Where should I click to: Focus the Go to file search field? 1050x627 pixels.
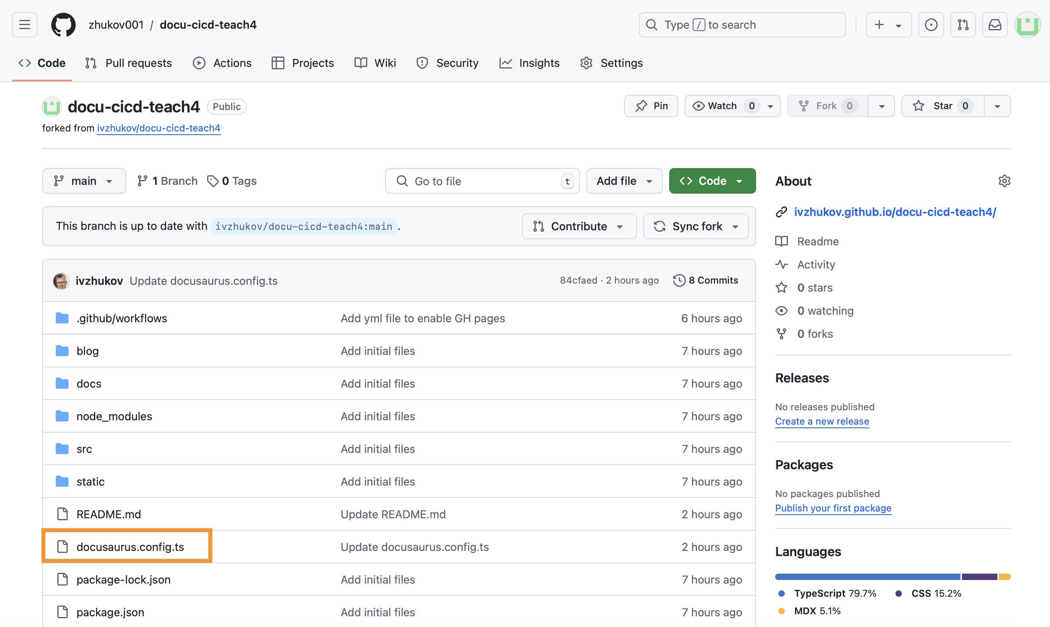(x=482, y=181)
